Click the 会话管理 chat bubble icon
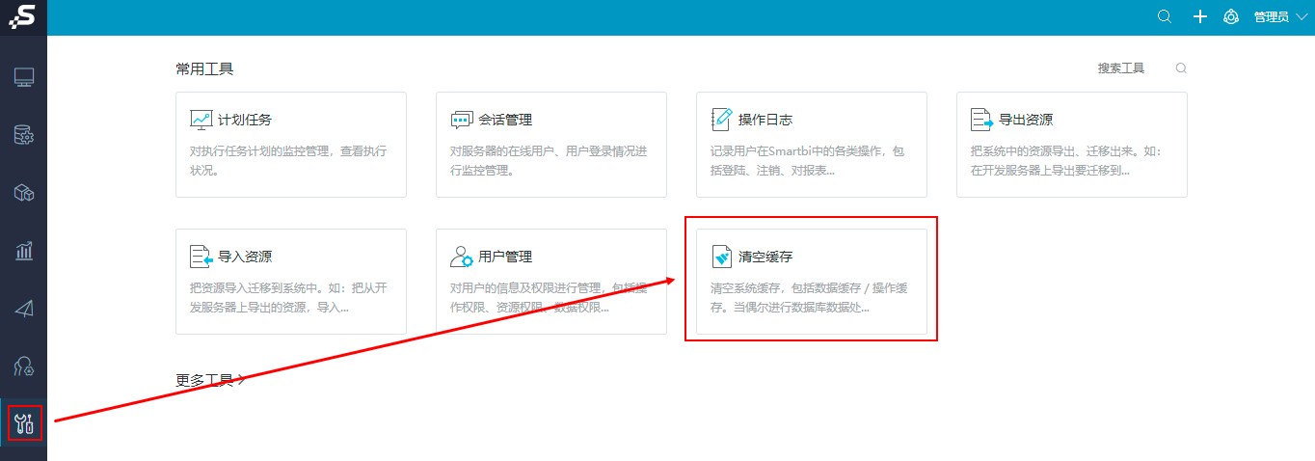This screenshot has width=1315, height=461. pos(461,120)
